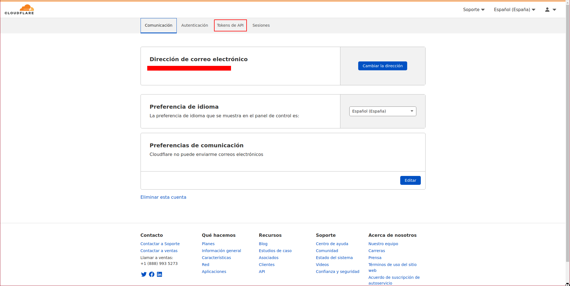Click the Cloudflare logo

pyautogui.click(x=19, y=9)
